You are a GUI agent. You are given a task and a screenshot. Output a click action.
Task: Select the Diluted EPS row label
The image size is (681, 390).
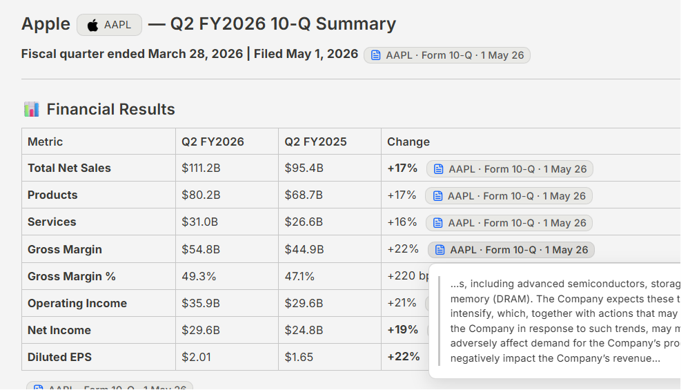[x=59, y=357]
